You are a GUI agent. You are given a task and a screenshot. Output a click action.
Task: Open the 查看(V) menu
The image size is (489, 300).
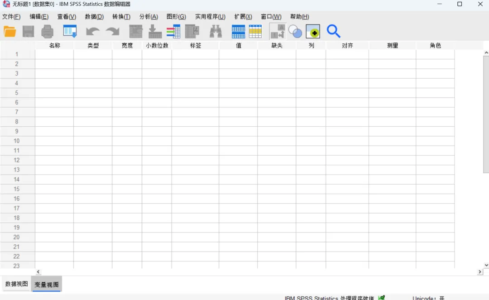(x=67, y=17)
